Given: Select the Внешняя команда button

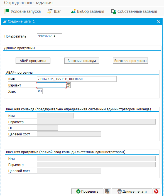Looking at the screenshot, I should coord(82,61).
